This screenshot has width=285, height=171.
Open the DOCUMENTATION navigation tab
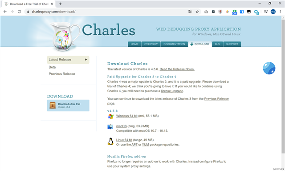[174, 44]
